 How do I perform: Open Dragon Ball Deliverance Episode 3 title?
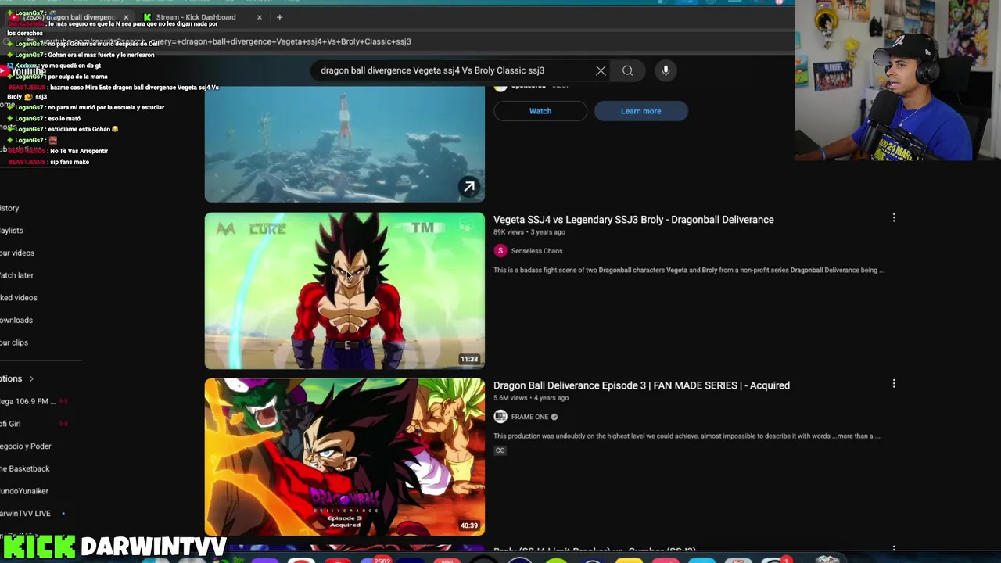[x=641, y=385]
